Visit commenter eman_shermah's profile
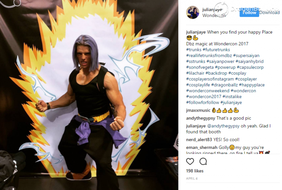Viewport: 282px width, 190px height. point(202,147)
